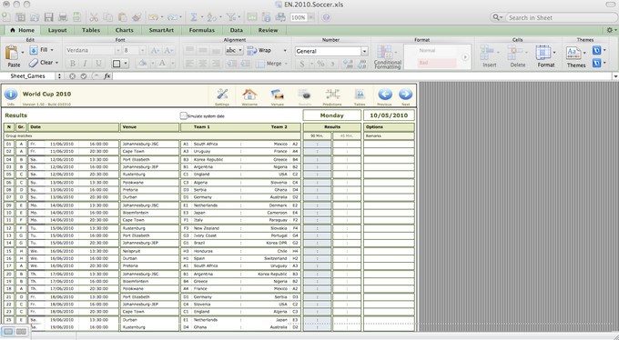
Task: Go to Next sheet arrow
Action: (x=405, y=95)
